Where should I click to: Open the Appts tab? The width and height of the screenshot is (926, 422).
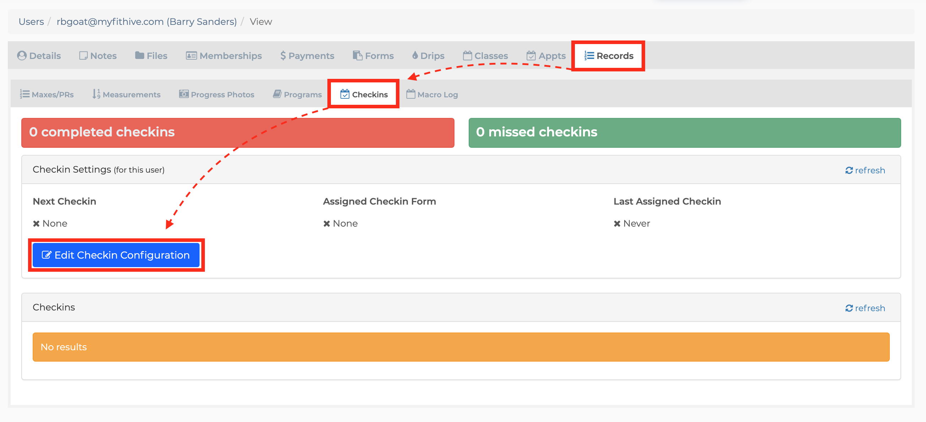[546, 56]
